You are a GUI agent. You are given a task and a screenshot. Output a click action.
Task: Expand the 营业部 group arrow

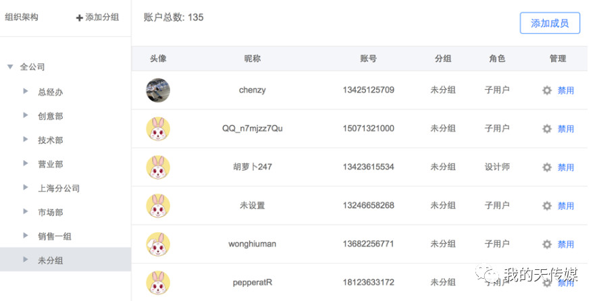click(x=26, y=163)
